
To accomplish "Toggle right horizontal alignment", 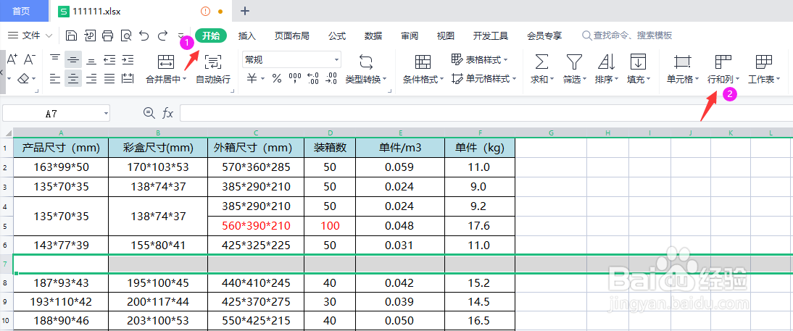I will click(x=91, y=78).
